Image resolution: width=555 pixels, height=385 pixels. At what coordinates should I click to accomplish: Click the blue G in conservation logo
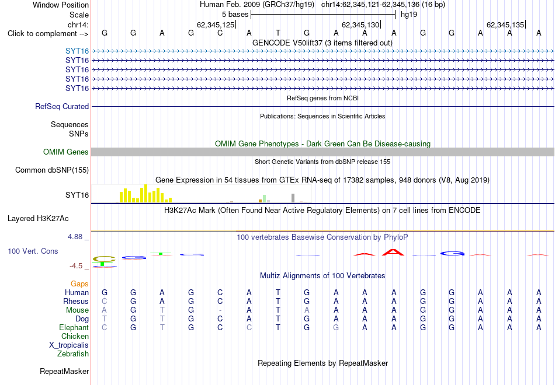(x=452, y=253)
